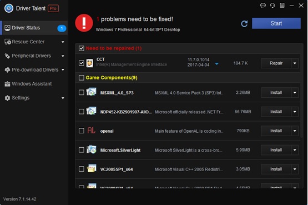This screenshot has width=308, height=205.
Task: Open Install dropdown arrow for VC2005SP1_x64
Action: tap(295, 169)
